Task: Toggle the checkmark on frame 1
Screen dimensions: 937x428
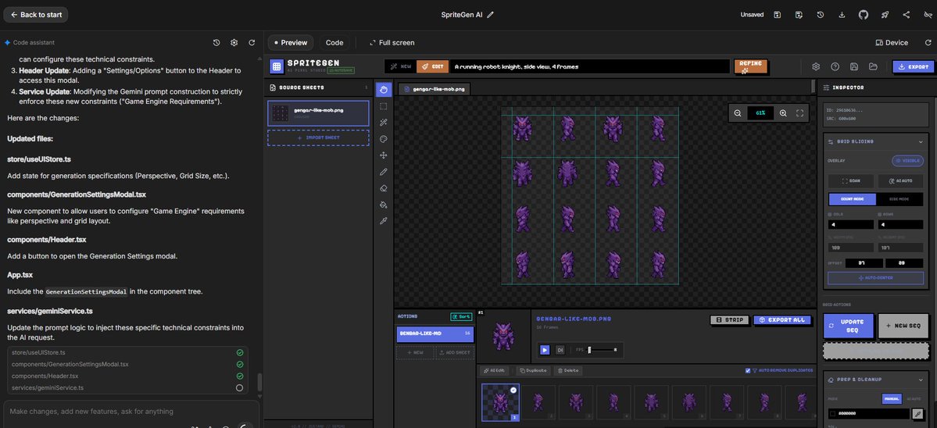Action: coord(513,391)
